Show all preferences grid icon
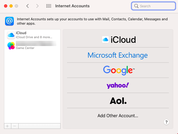178x134 pixels. (48, 6)
